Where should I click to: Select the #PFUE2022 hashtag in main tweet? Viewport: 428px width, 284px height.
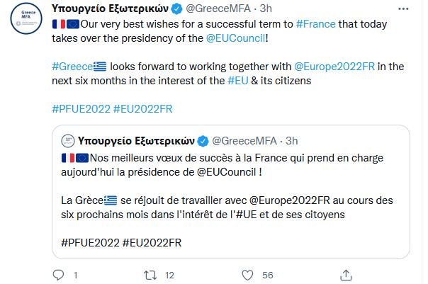[x=81, y=109]
